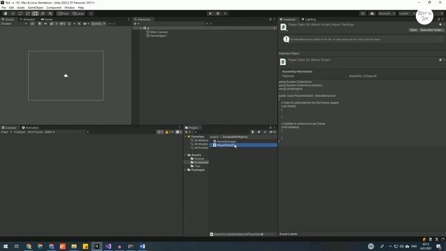
Task: Toggle Error Pause in Console
Action: (36, 132)
